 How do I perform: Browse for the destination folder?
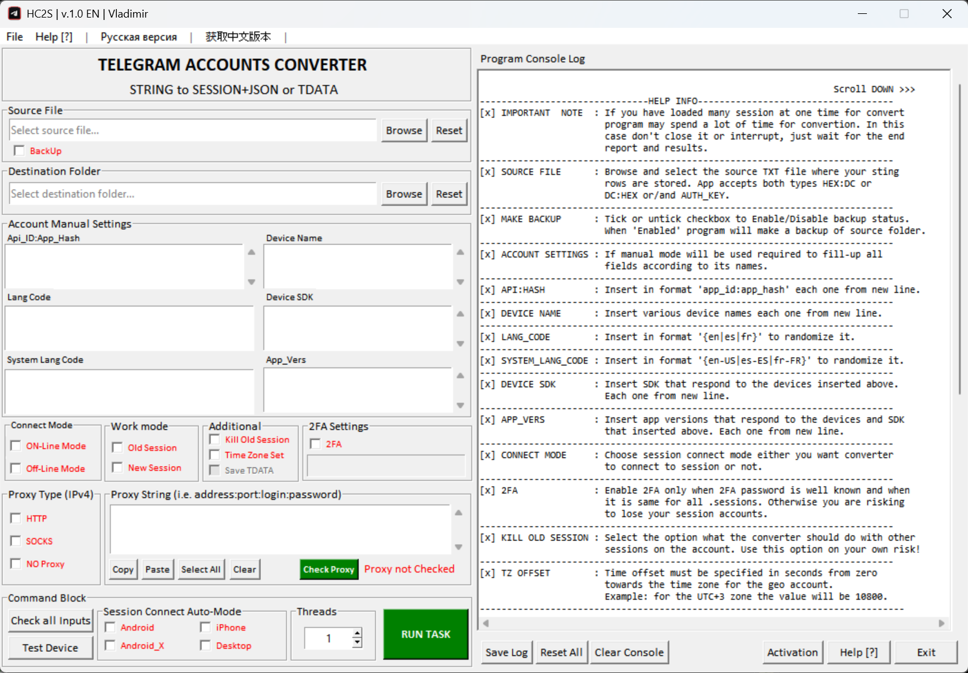404,194
